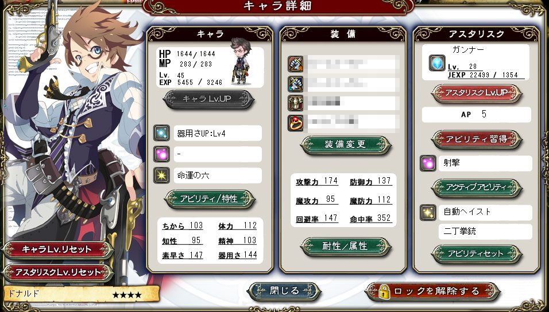
Task: Click the sparkle icon next to 自動ヘイスト
Action: tap(428, 212)
